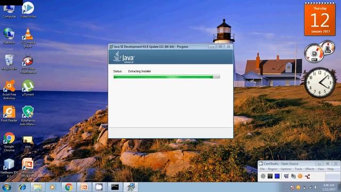Open the CamStudio Help menu
The image size is (341, 192).
pos(330,169)
